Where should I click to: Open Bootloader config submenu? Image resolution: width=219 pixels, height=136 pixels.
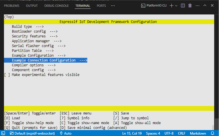click(35, 31)
